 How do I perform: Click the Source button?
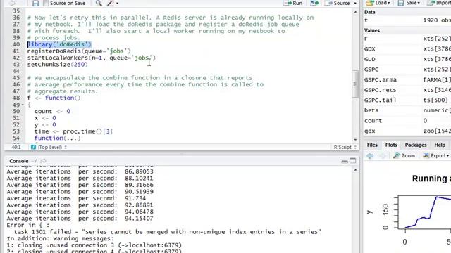coord(337,3)
